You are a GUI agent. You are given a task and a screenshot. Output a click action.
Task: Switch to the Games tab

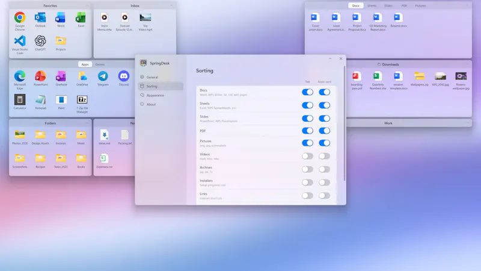[x=100, y=64]
